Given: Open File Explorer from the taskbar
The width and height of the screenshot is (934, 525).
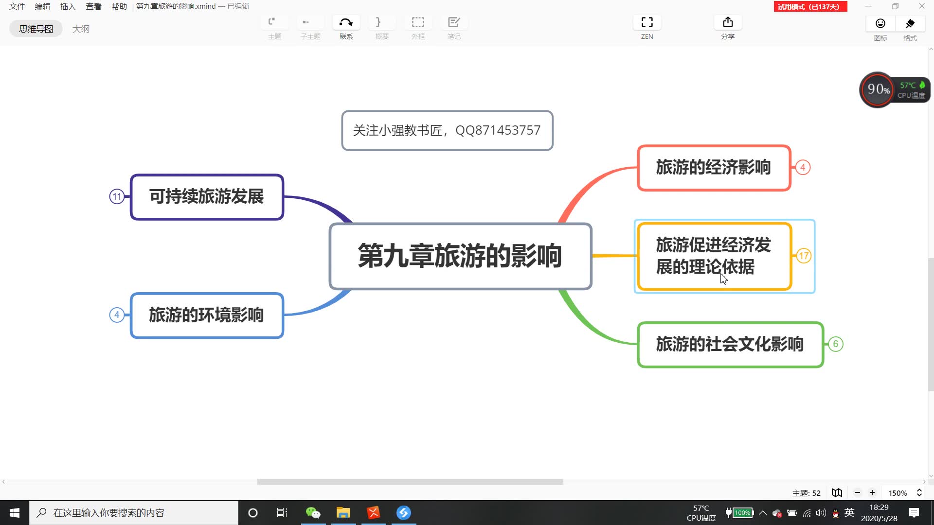Looking at the screenshot, I should point(343,513).
